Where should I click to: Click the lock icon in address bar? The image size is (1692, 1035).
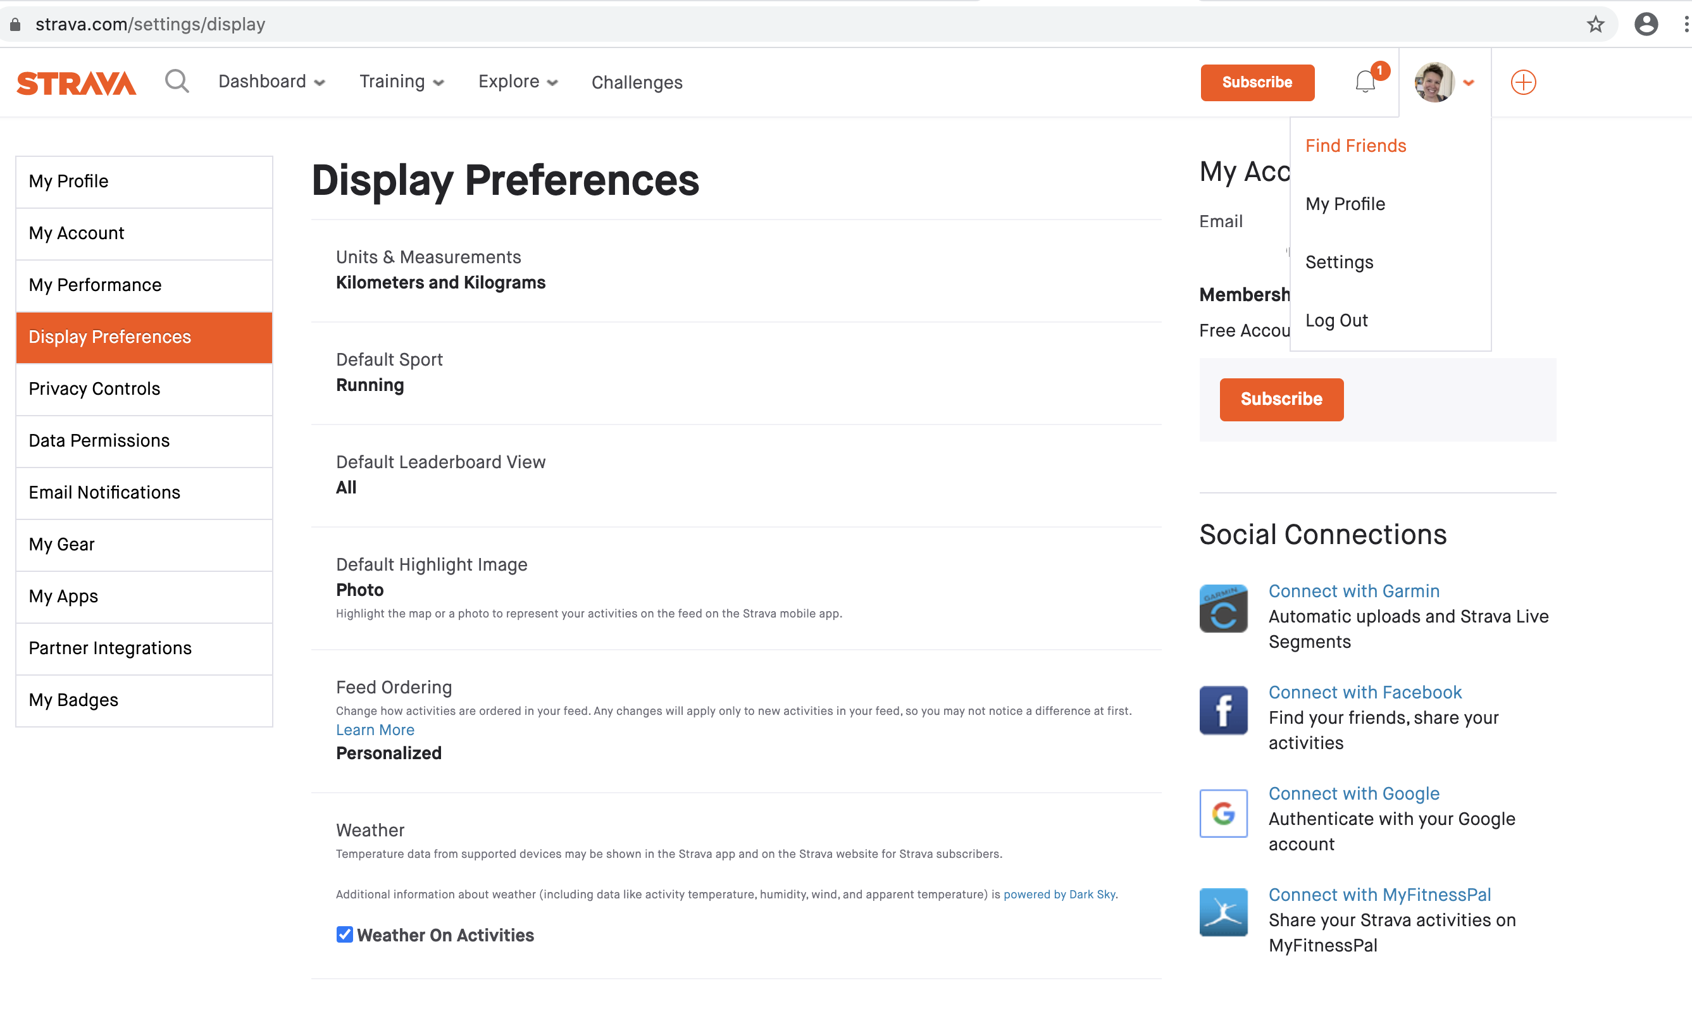15,24
